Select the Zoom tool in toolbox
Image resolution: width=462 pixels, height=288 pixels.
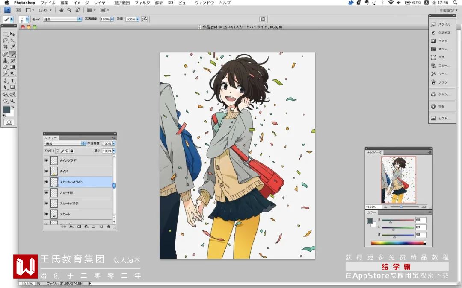(12, 101)
